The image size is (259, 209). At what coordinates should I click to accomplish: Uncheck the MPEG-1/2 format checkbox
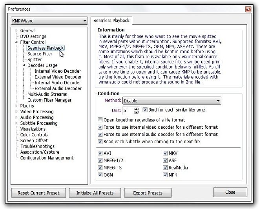pos(100,160)
